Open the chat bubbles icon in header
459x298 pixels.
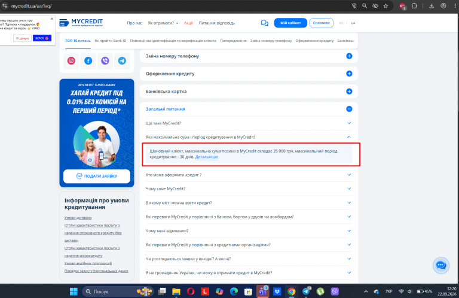coord(264,23)
